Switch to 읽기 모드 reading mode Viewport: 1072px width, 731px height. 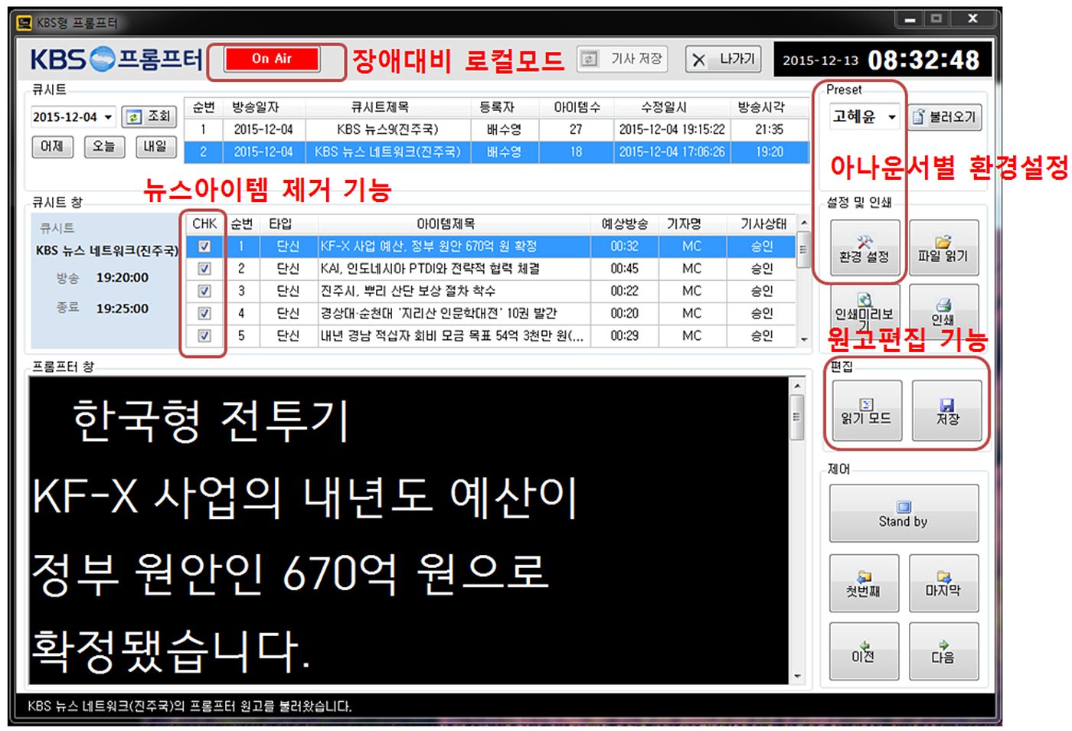point(866,410)
